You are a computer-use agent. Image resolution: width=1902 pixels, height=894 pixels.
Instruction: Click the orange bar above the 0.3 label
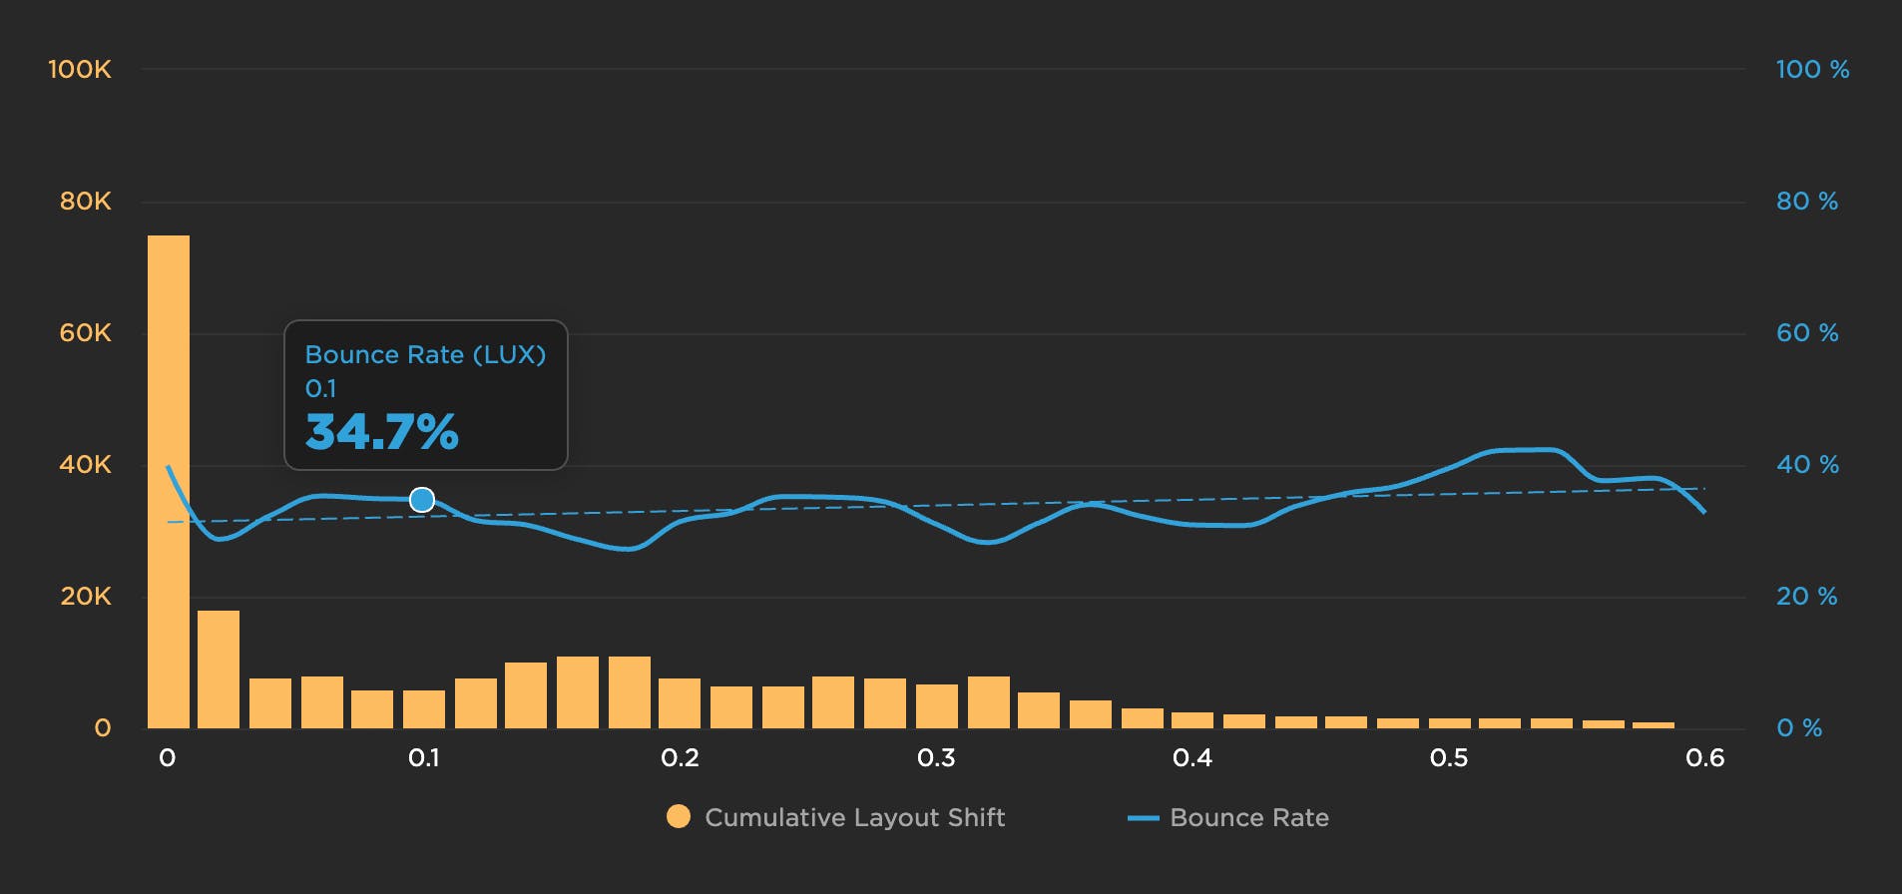click(x=937, y=705)
